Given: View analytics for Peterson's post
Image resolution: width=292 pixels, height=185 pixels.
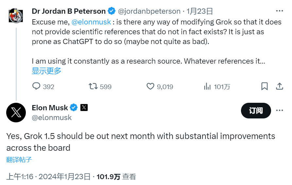Looking at the screenshot, I should tap(207, 86).
